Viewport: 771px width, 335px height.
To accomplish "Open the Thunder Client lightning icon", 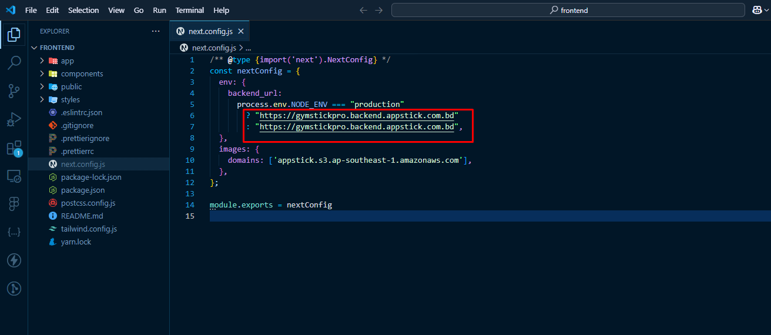I will pyautogui.click(x=14, y=260).
